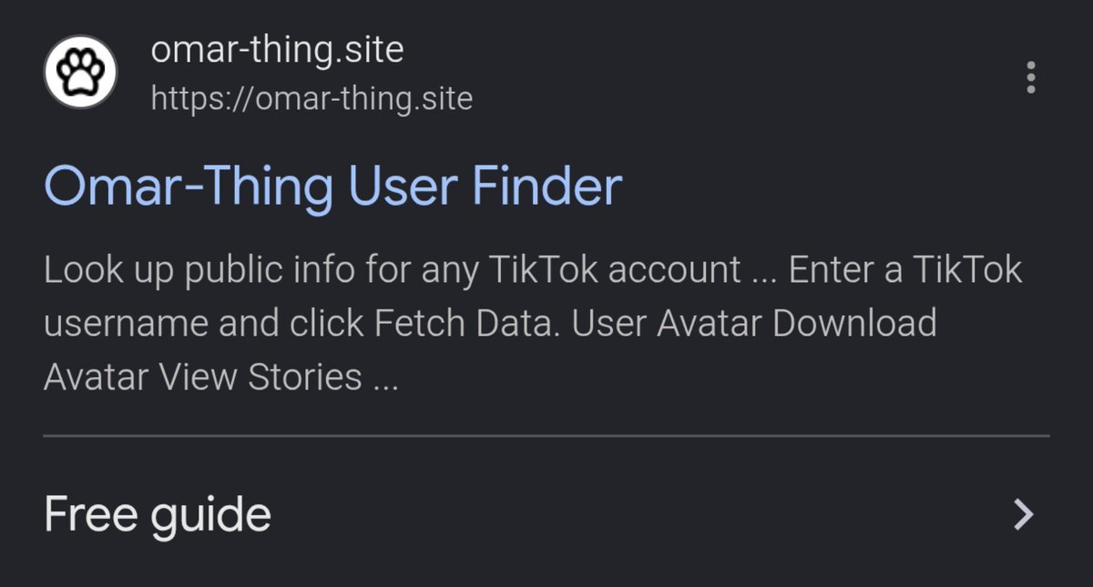Click the omar-thing.site site name
This screenshot has width=1093, height=587.
click(277, 49)
